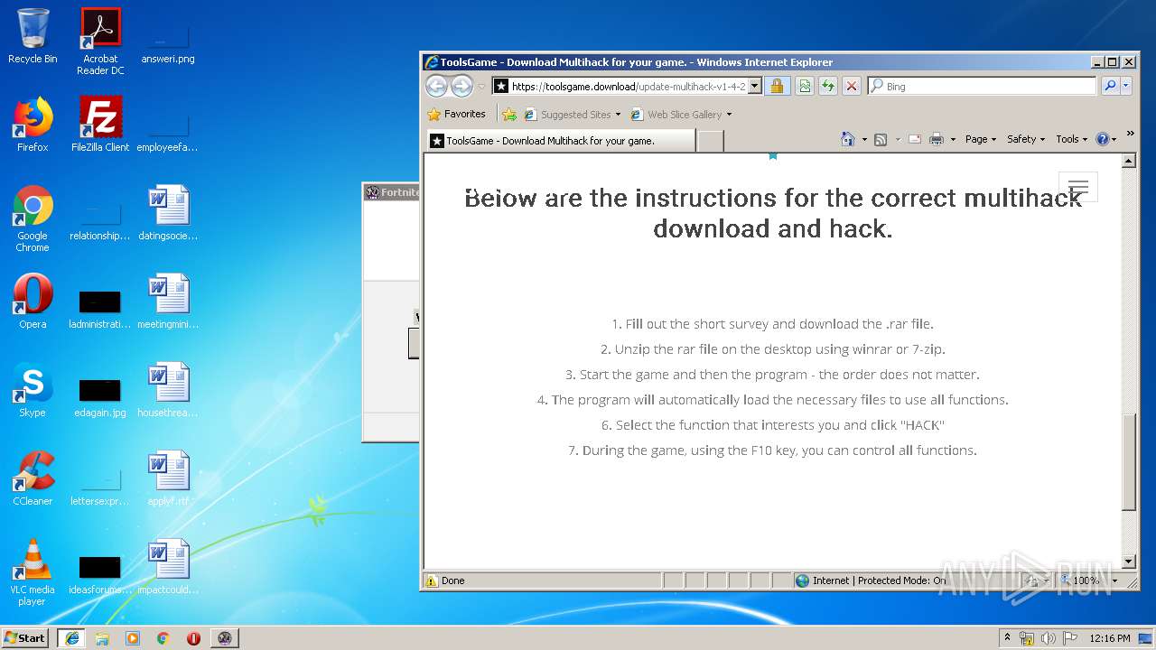This screenshot has width=1156, height=650.
Task: Click the page scrollbar up arrow
Action: (x=1128, y=161)
